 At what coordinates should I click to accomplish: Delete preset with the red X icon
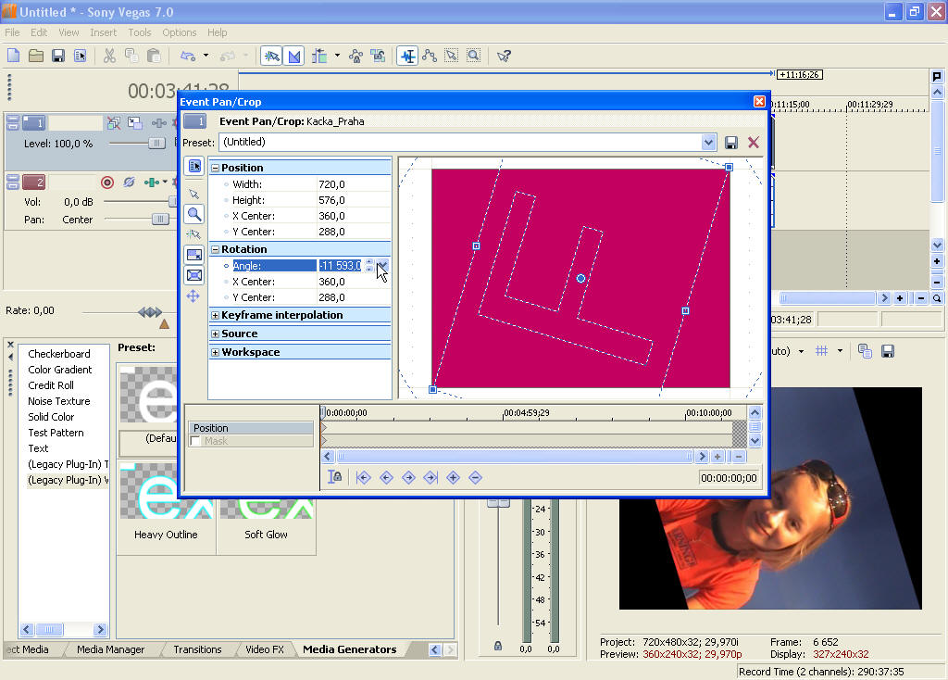[754, 143]
